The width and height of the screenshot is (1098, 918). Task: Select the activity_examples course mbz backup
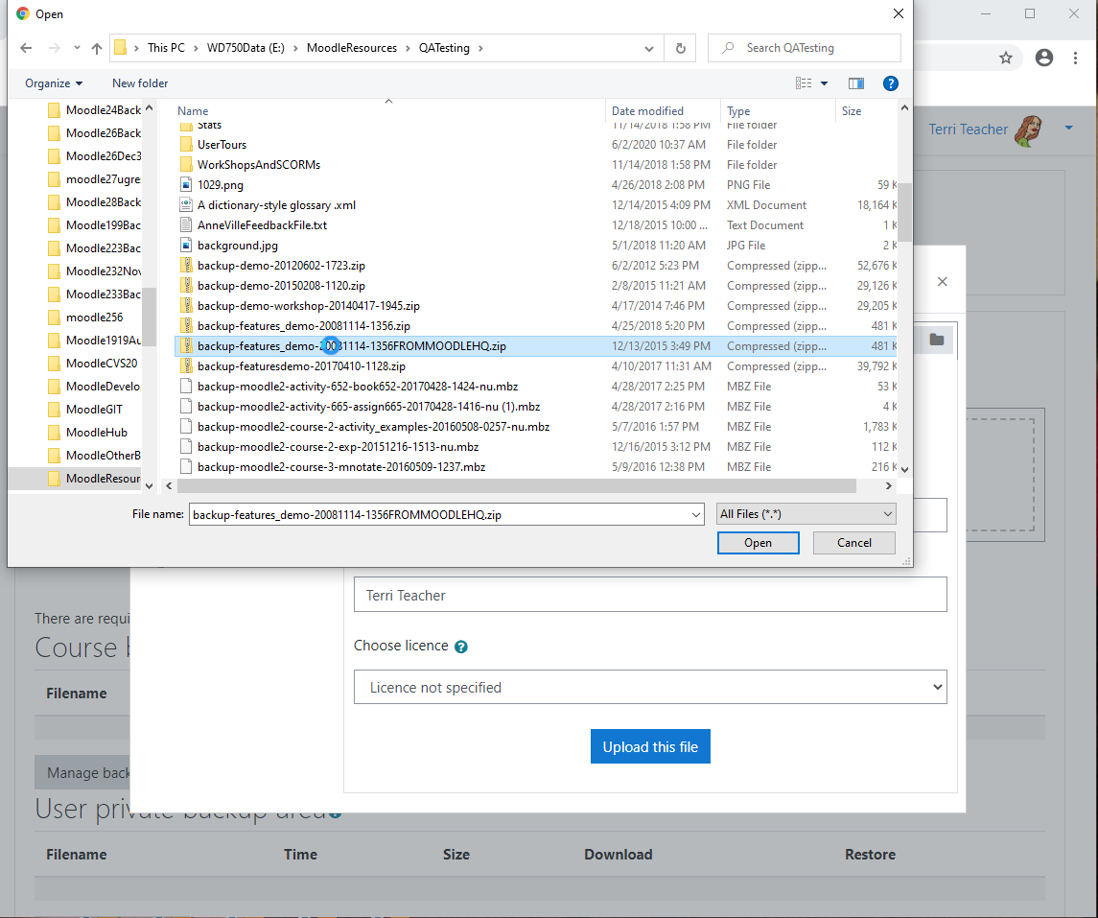(x=373, y=427)
